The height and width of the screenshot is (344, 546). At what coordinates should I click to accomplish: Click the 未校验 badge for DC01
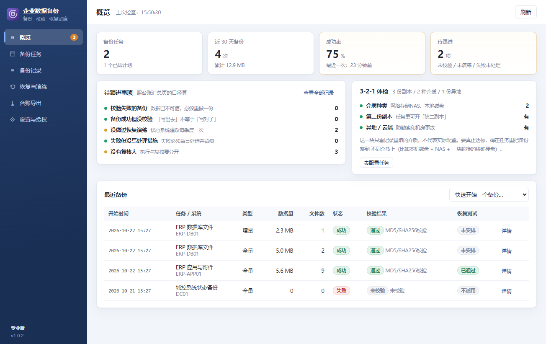pyautogui.click(x=377, y=291)
